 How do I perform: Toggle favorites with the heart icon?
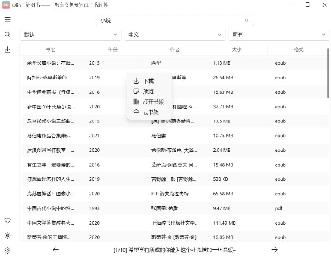[x=7, y=221]
